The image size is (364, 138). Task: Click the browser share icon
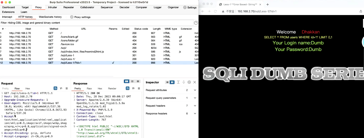(x=361, y=11)
